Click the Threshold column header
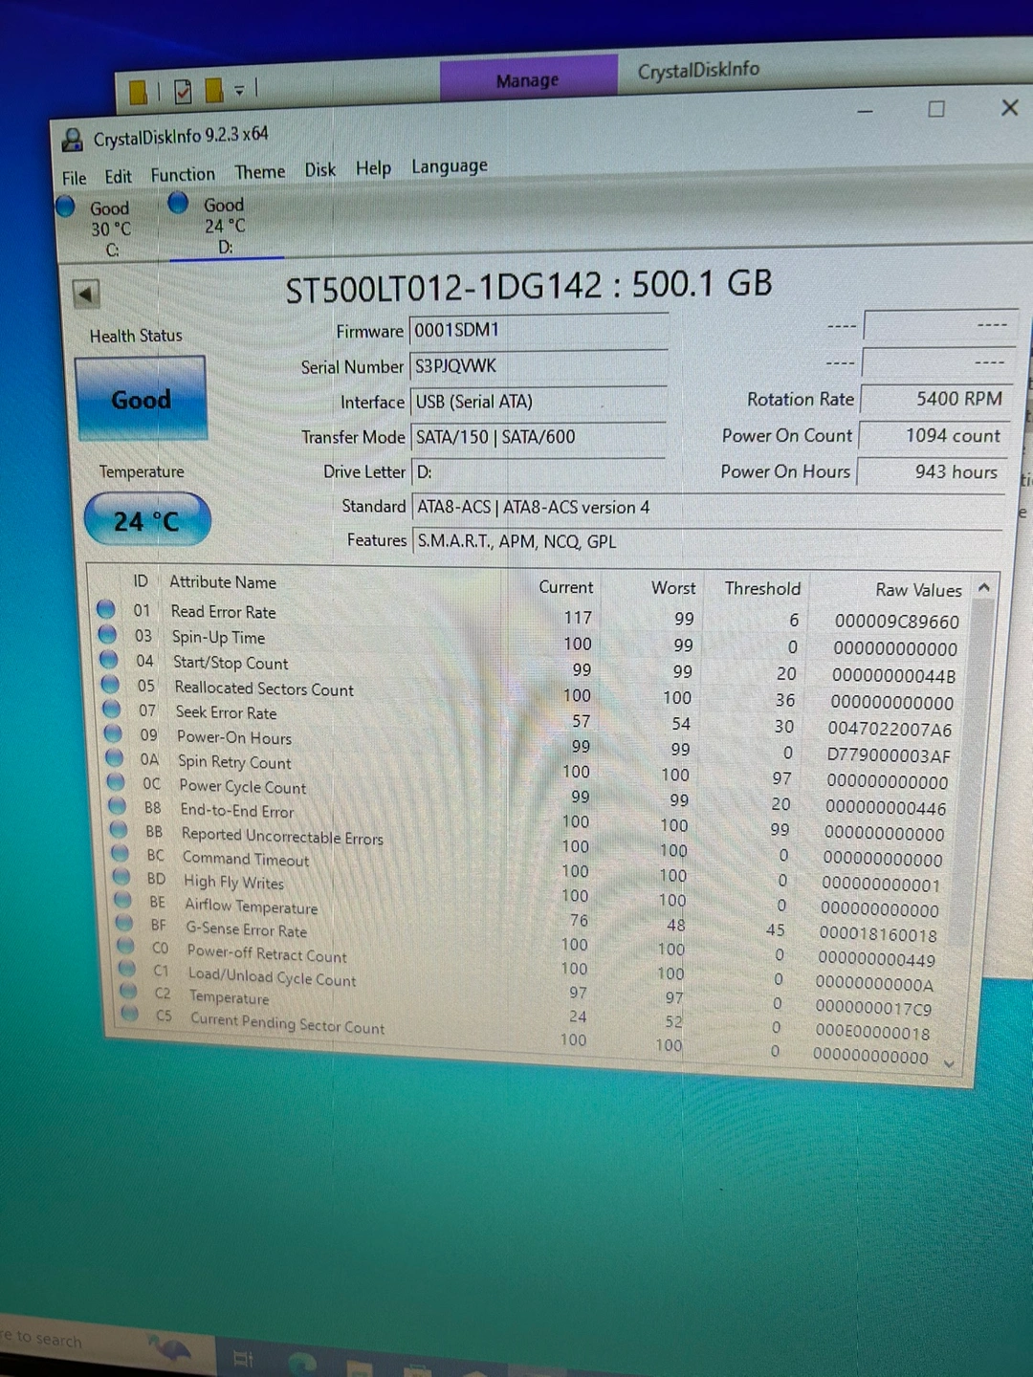Viewport: 1033px width, 1377px height. [762, 588]
